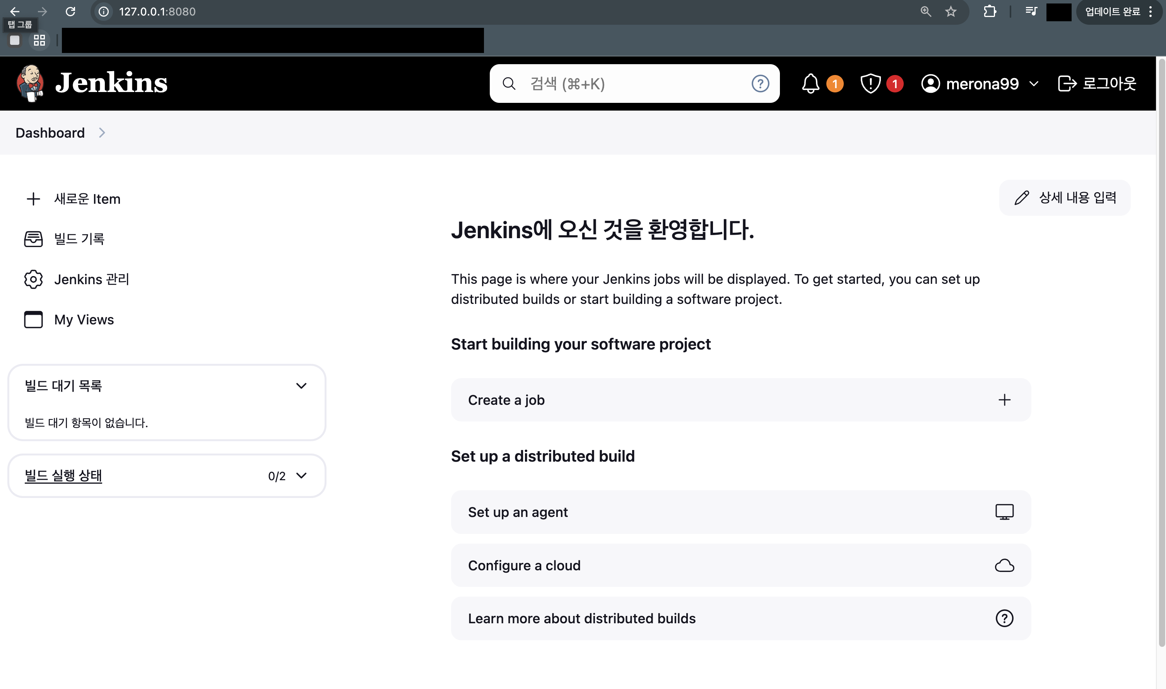This screenshot has width=1166, height=689.
Task: Click the monitor icon on Set up an agent
Action: 1004,512
